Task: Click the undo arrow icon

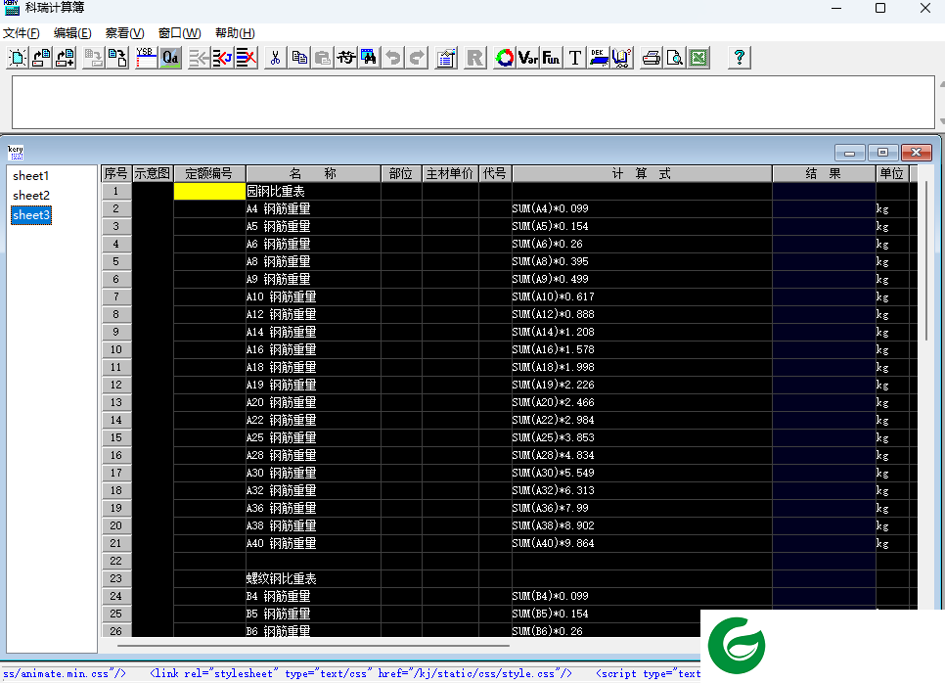Action: pyautogui.click(x=393, y=58)
